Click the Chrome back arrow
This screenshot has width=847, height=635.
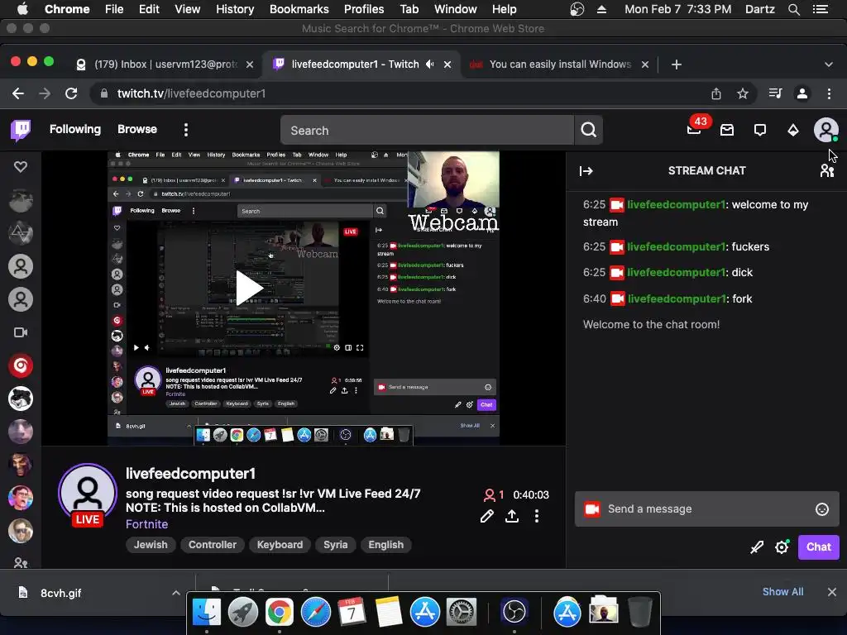[x=18, y=93]
